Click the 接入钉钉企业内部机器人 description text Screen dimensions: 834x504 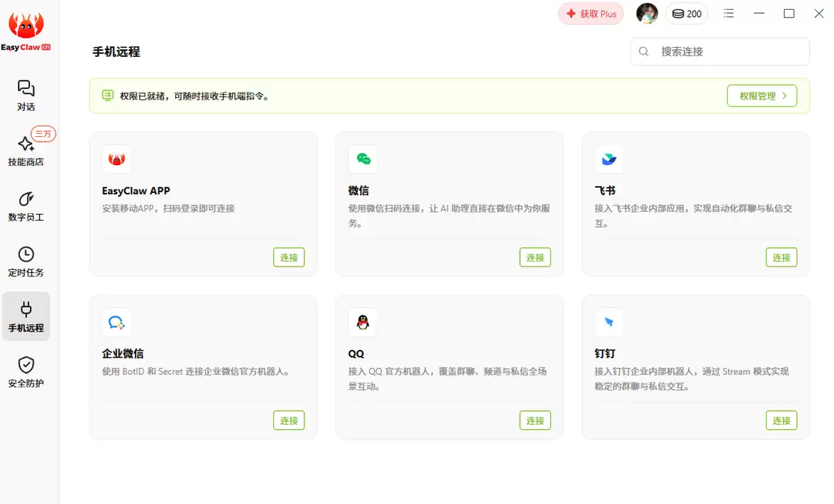[x=692, y=379]
